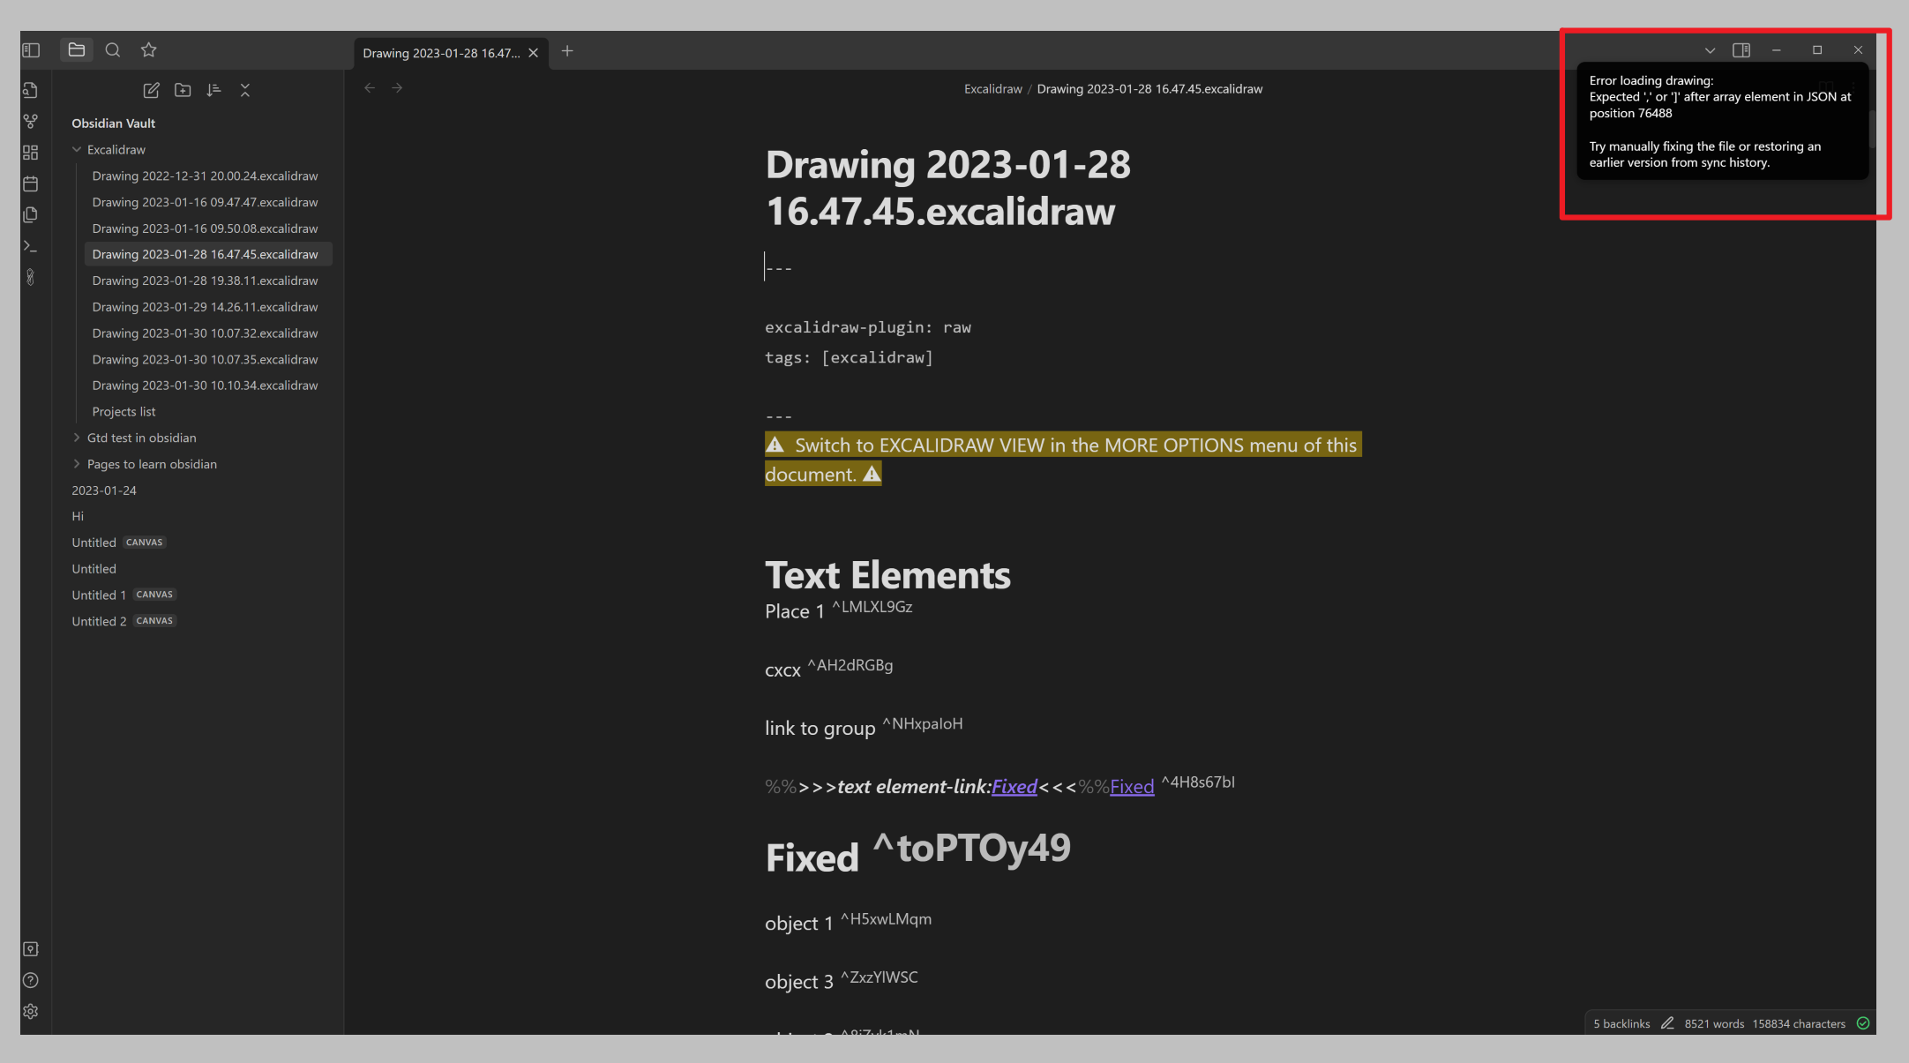Change sort order of files
The height and width of the screenshot is (1063, 1909).
(x=213, y=90)
